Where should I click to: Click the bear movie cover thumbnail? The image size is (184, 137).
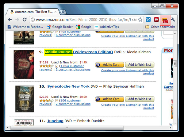(x=24, y=37)
